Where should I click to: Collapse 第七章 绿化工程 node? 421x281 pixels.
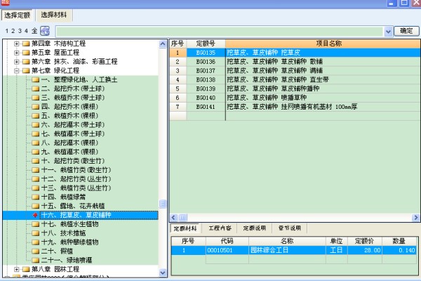pyautogui.click(x=17, y=71)
